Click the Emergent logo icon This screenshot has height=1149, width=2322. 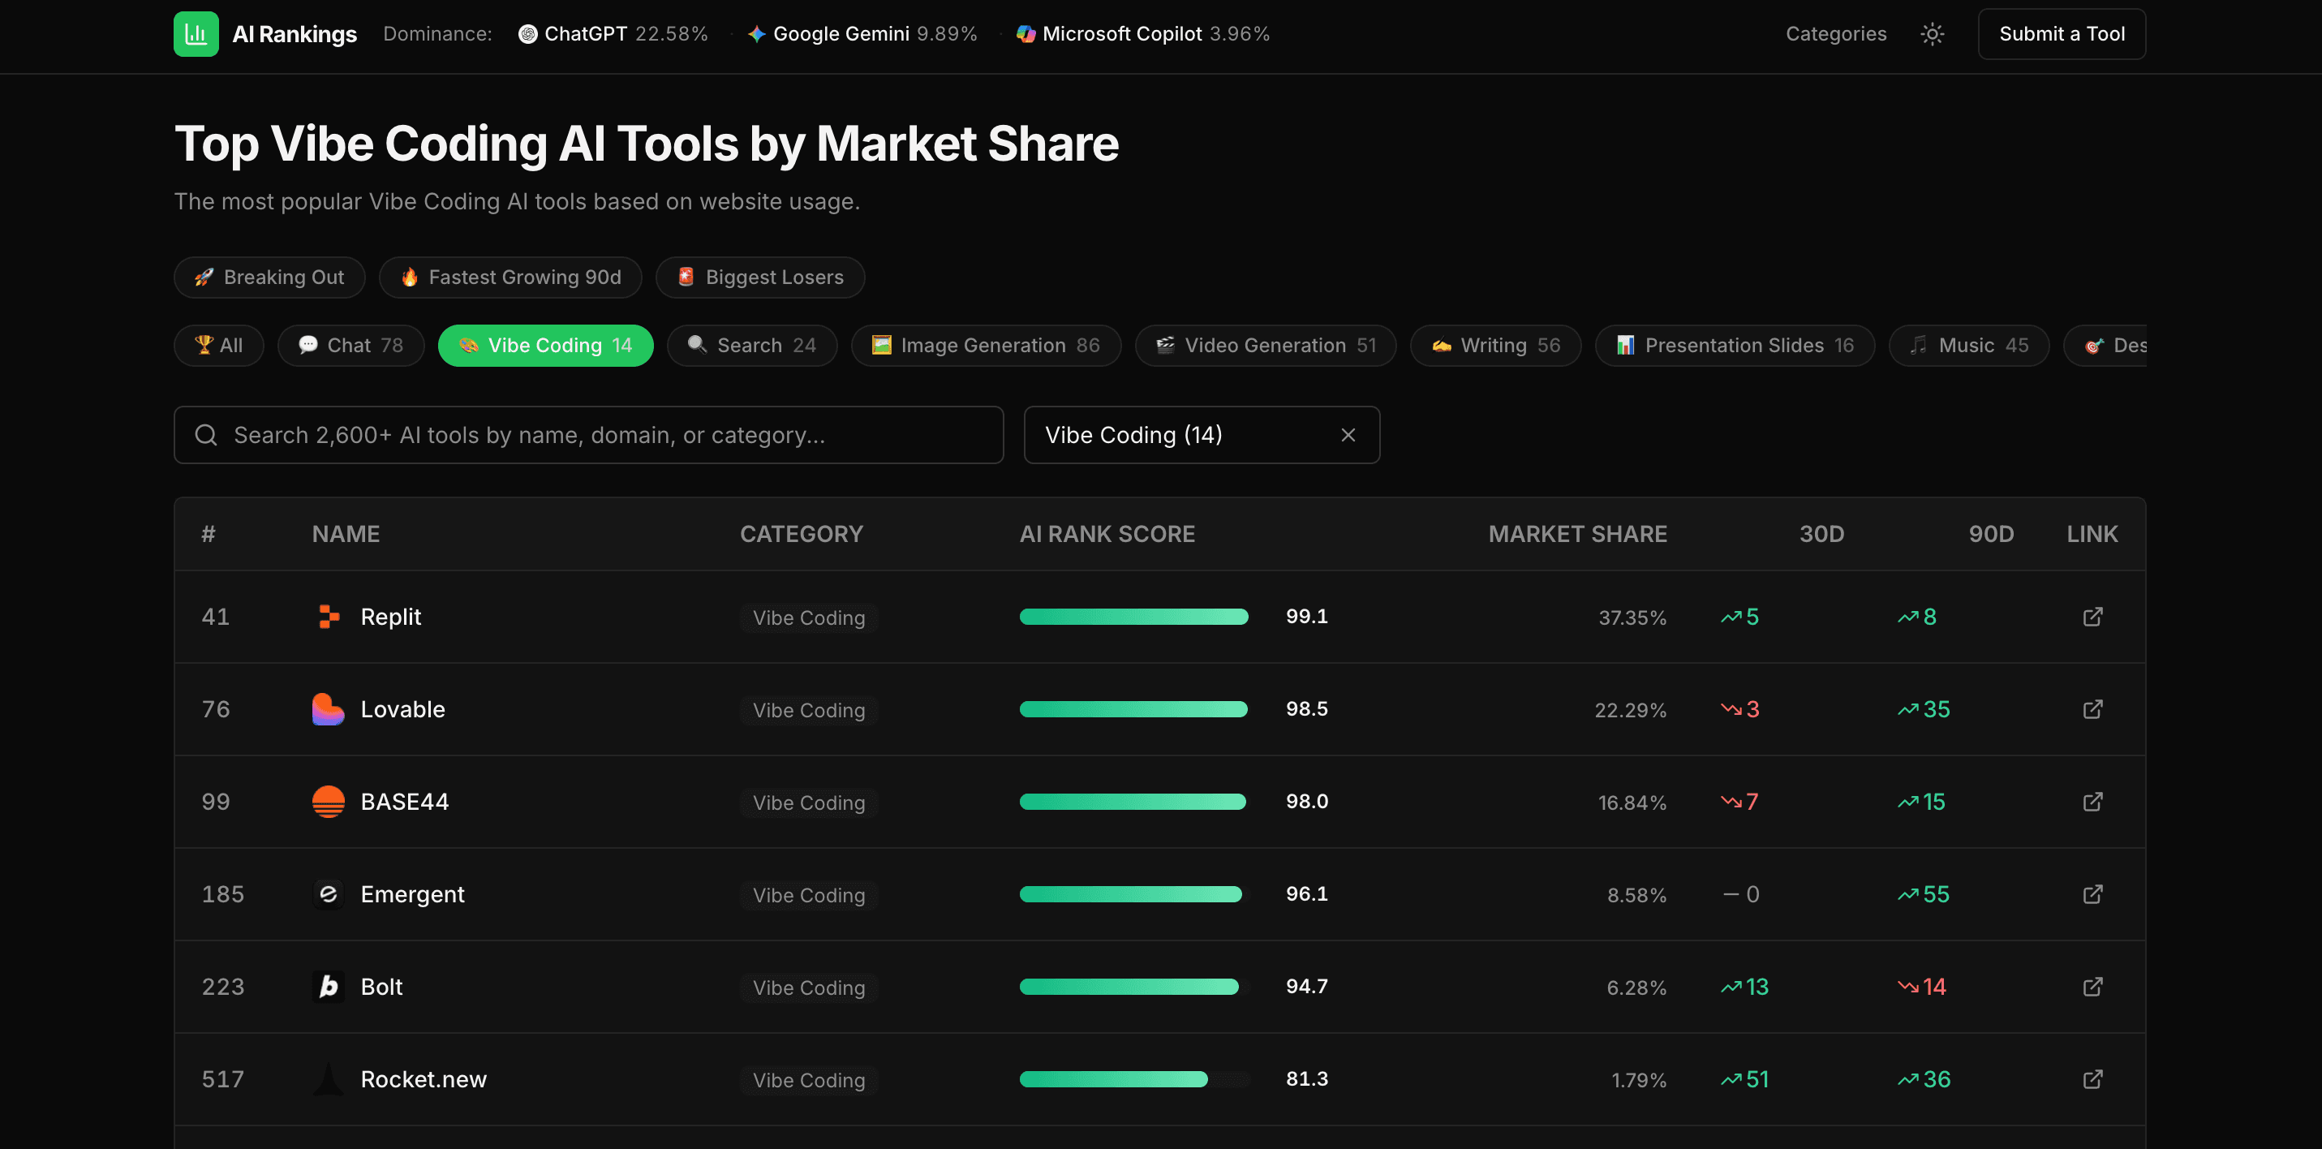(x=328, y=893)
